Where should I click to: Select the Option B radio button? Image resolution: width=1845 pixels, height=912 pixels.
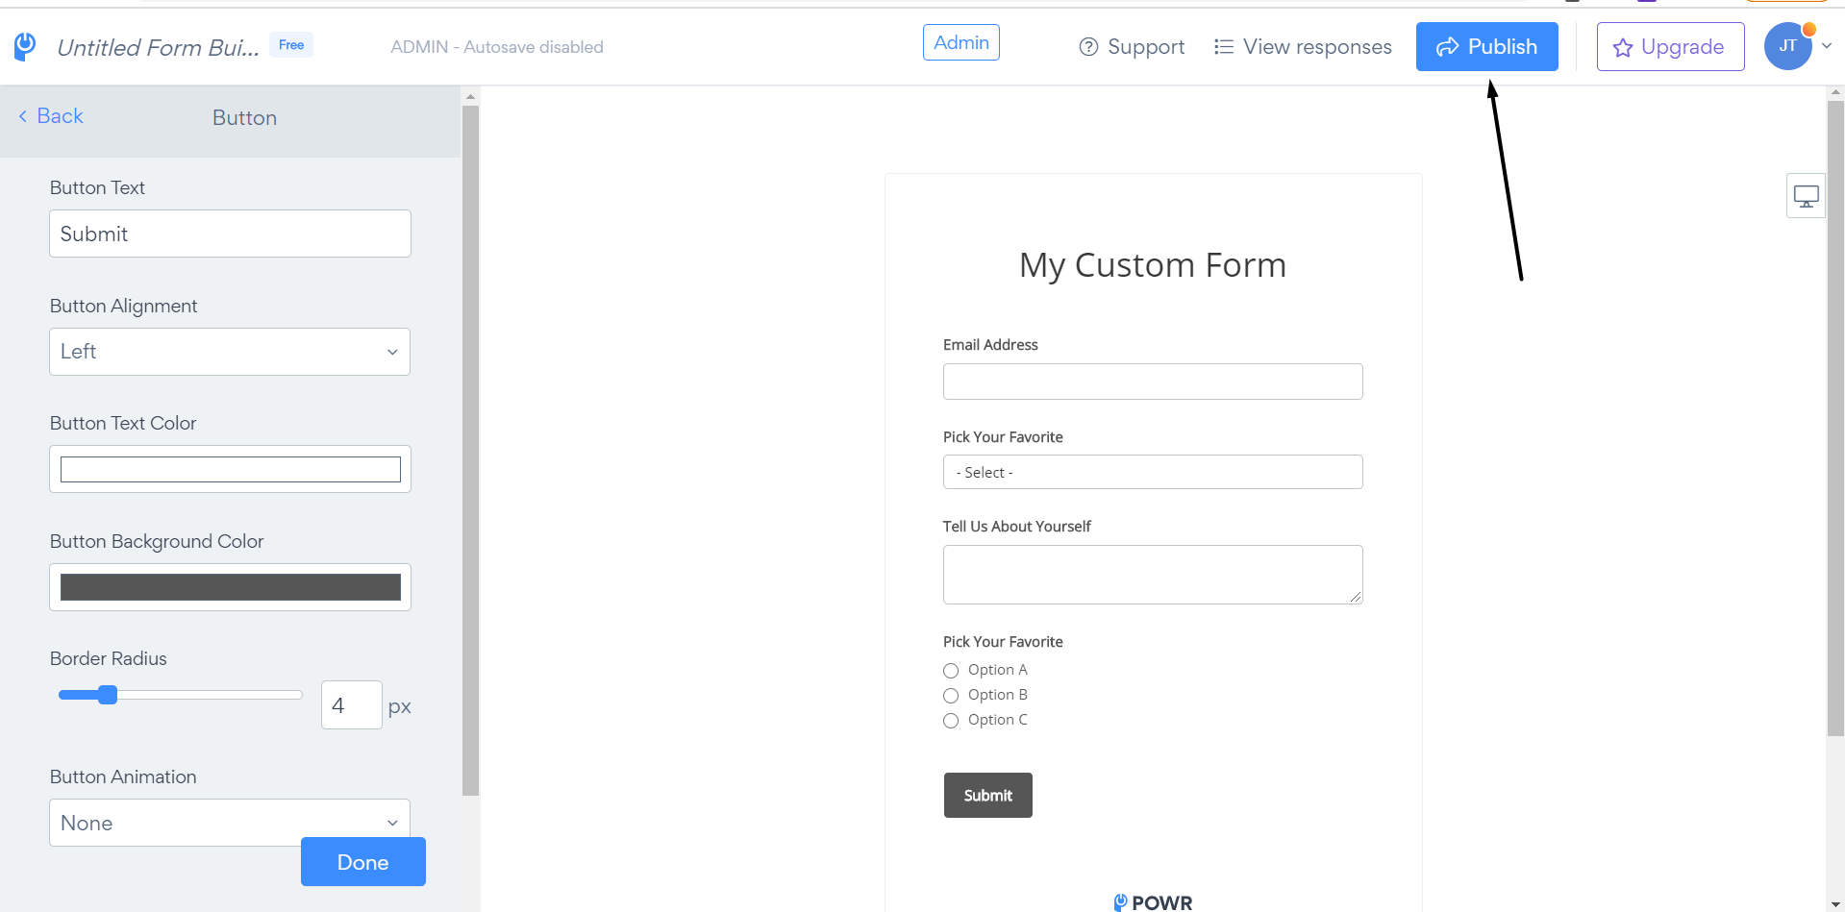point(951,696)
